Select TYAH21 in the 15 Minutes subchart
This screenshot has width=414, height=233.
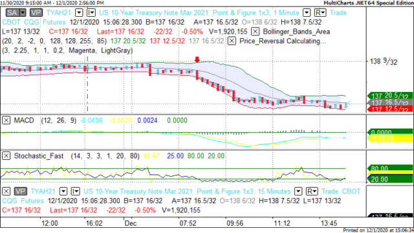click(43, 192)
